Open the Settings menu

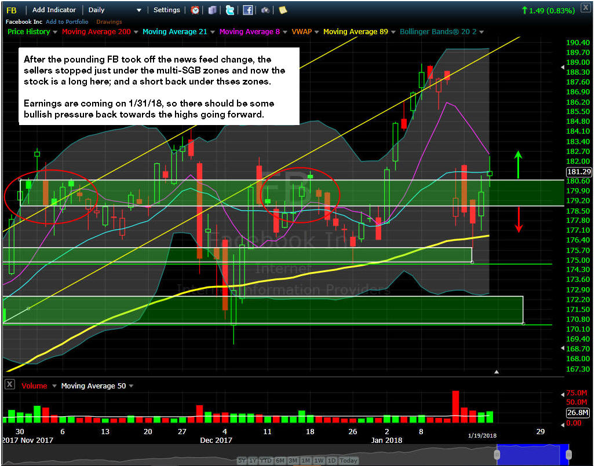click(167, 10)
